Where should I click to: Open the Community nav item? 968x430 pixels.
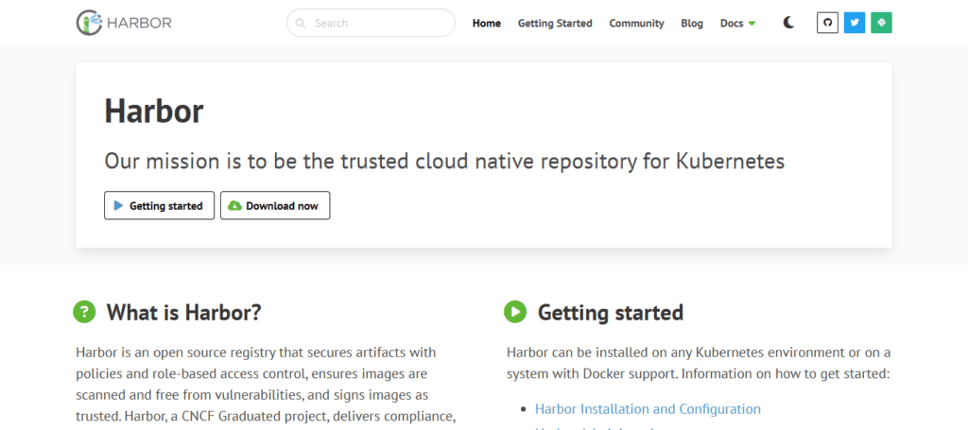point(636,24)
